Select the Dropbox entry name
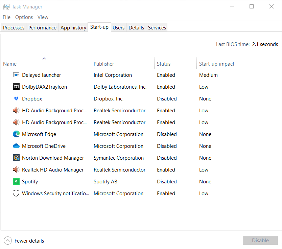The height and width of the screenshot is (249, 282). tap(32, 99)
